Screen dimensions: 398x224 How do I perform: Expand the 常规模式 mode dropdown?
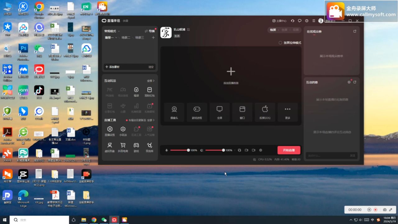click(112, 31)
